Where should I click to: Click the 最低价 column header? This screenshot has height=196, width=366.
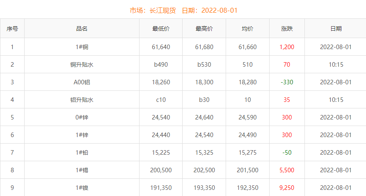161,29
